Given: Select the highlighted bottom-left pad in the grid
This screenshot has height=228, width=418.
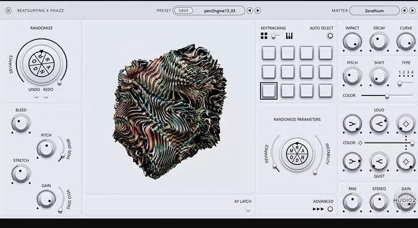Looking at the screenshot, I should (269, 90).
